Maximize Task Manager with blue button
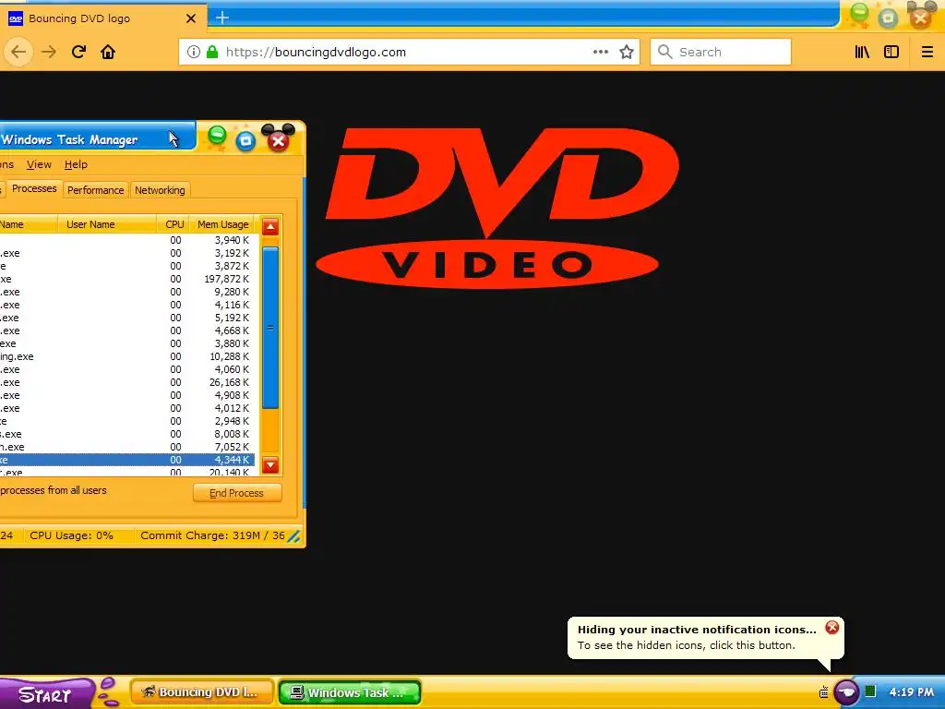Image resolution: width=945 pixels, height=709 pixels. coord(245,141)
